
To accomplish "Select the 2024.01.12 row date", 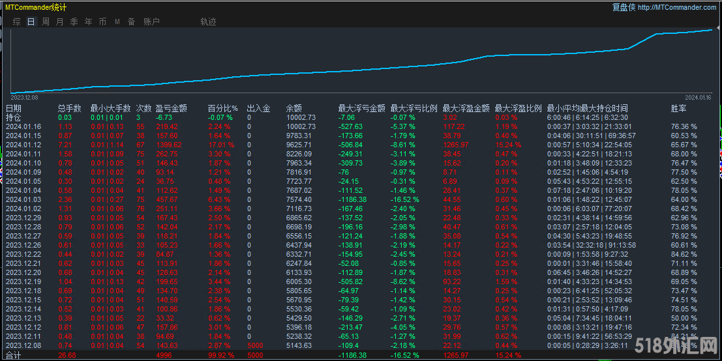I will 23,145.
